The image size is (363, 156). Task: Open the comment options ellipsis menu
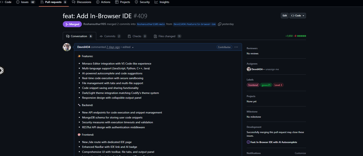(236, 47)
